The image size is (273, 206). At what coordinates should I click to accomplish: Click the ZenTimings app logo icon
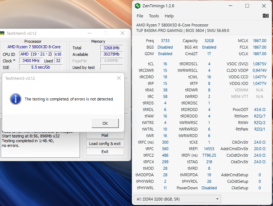point(137,6)
